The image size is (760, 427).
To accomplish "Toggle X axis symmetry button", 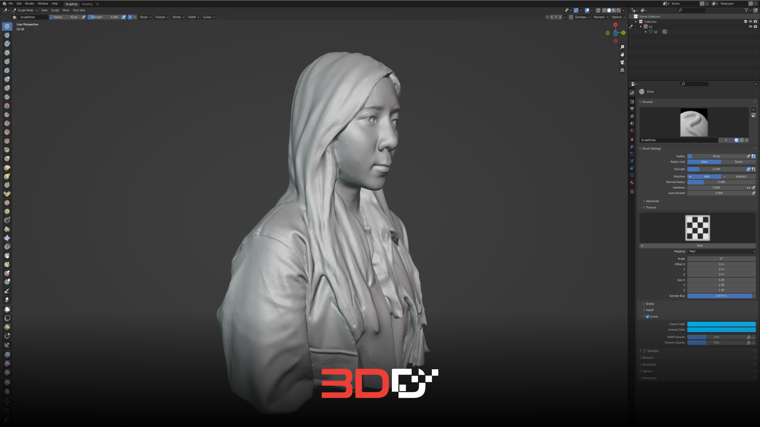I will (551, 17).
